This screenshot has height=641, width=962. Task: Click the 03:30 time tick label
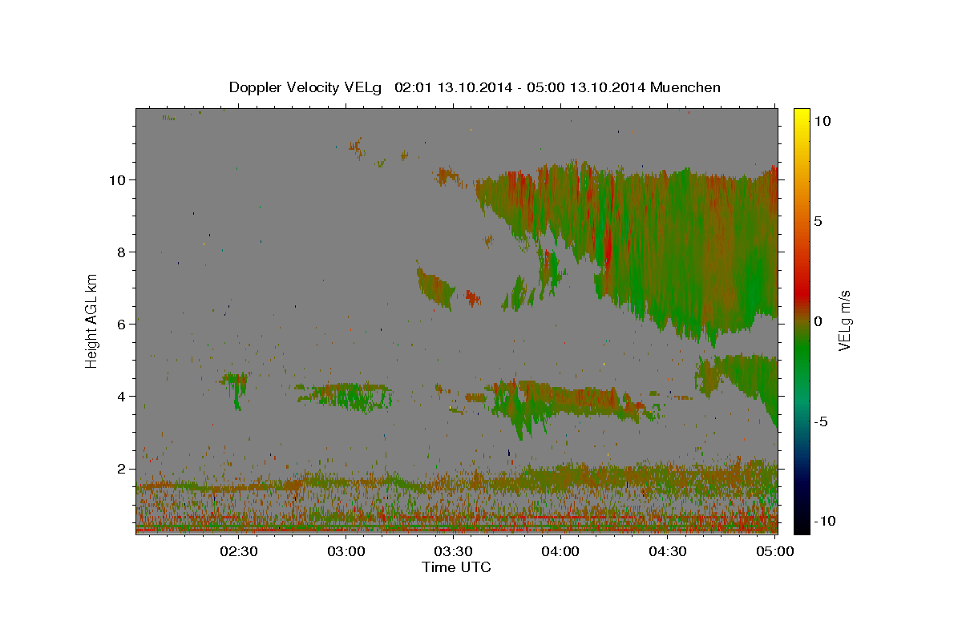point(453,551)
